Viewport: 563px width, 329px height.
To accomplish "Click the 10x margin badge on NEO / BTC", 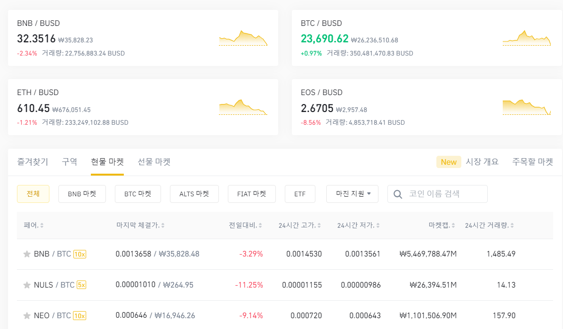I will click(x=80, y=316).
